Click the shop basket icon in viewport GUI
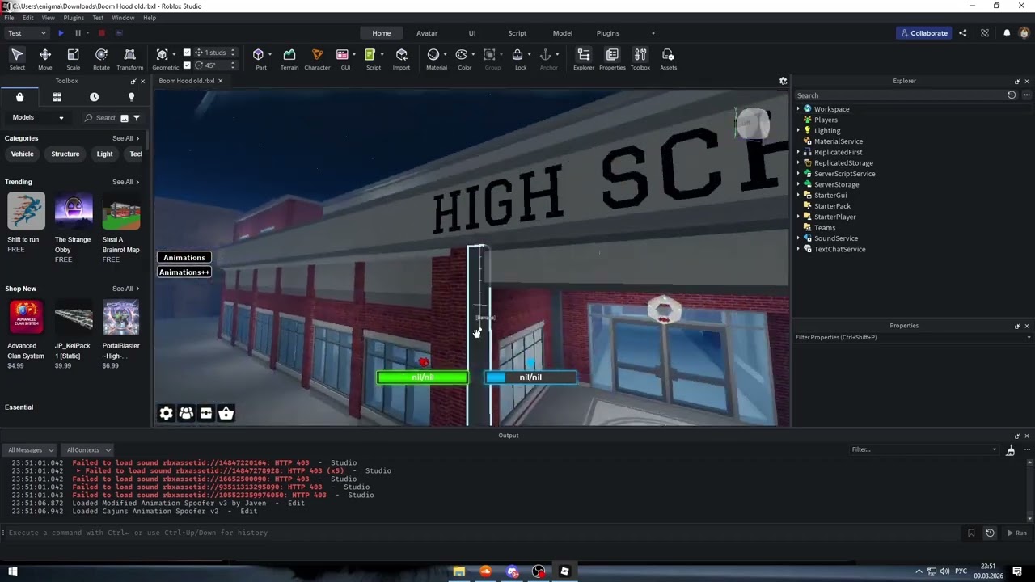The image size is (1035, 582). coord(226,413)
